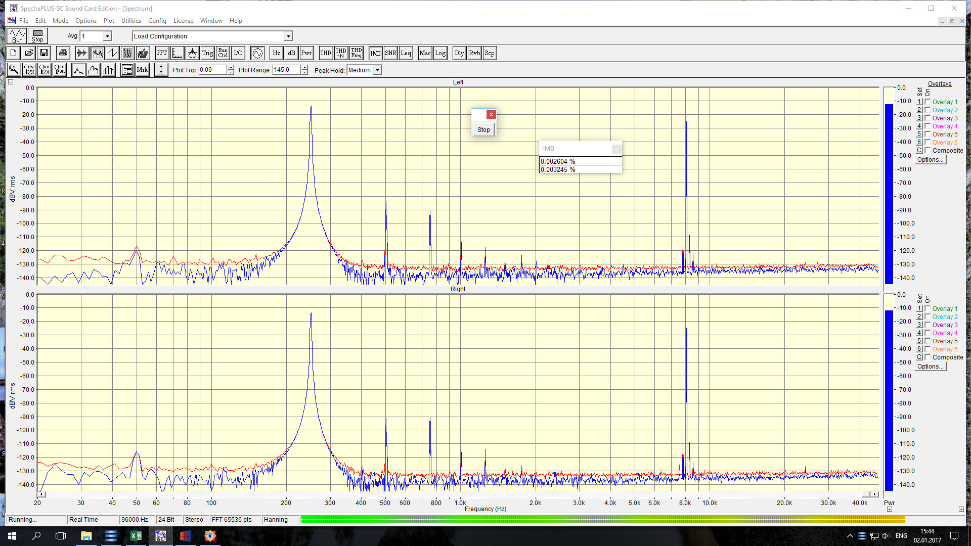Image resolution: width=971 pixels, height=546 pixels.
Task: Click the Zoom In 2X icon
Action: [x=29, y=70]
